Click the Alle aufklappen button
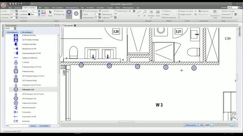243x136 pixels. [13, 32]
